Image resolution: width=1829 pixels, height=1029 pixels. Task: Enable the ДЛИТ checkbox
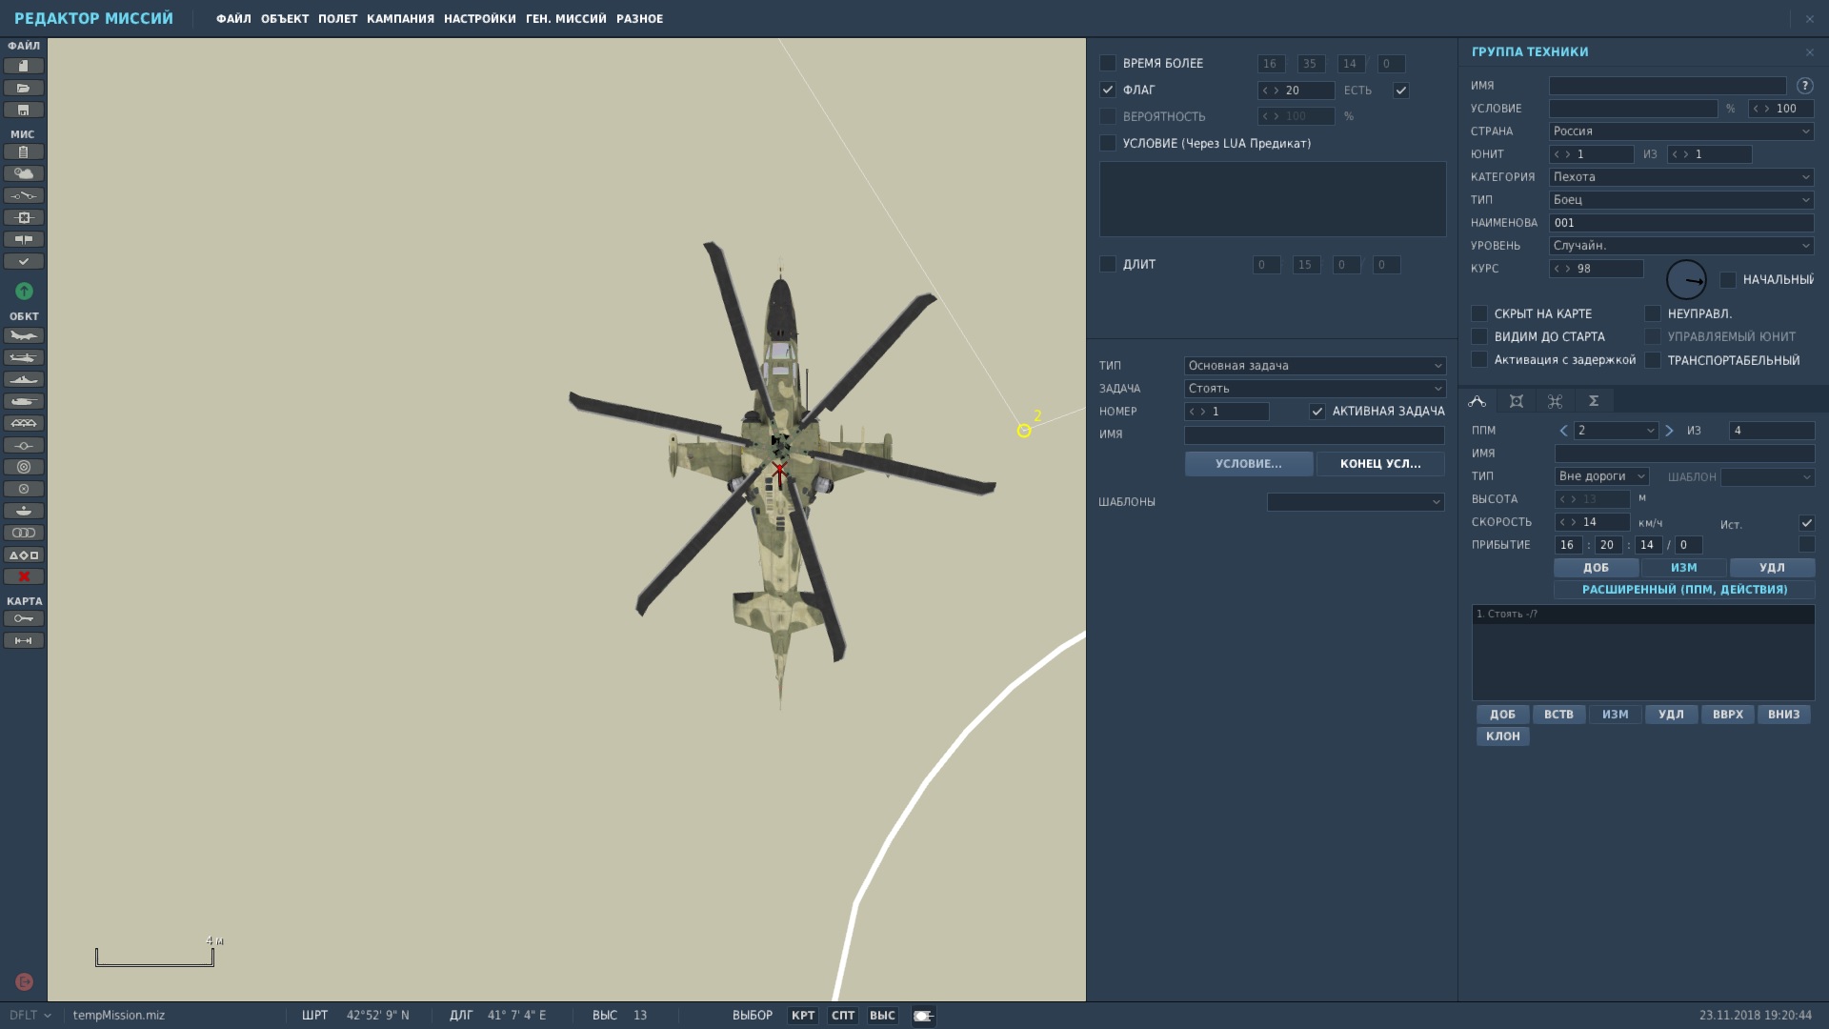click(x=1108, y=264)
